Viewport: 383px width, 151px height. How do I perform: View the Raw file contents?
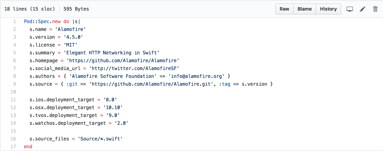(x=284, y=9)
